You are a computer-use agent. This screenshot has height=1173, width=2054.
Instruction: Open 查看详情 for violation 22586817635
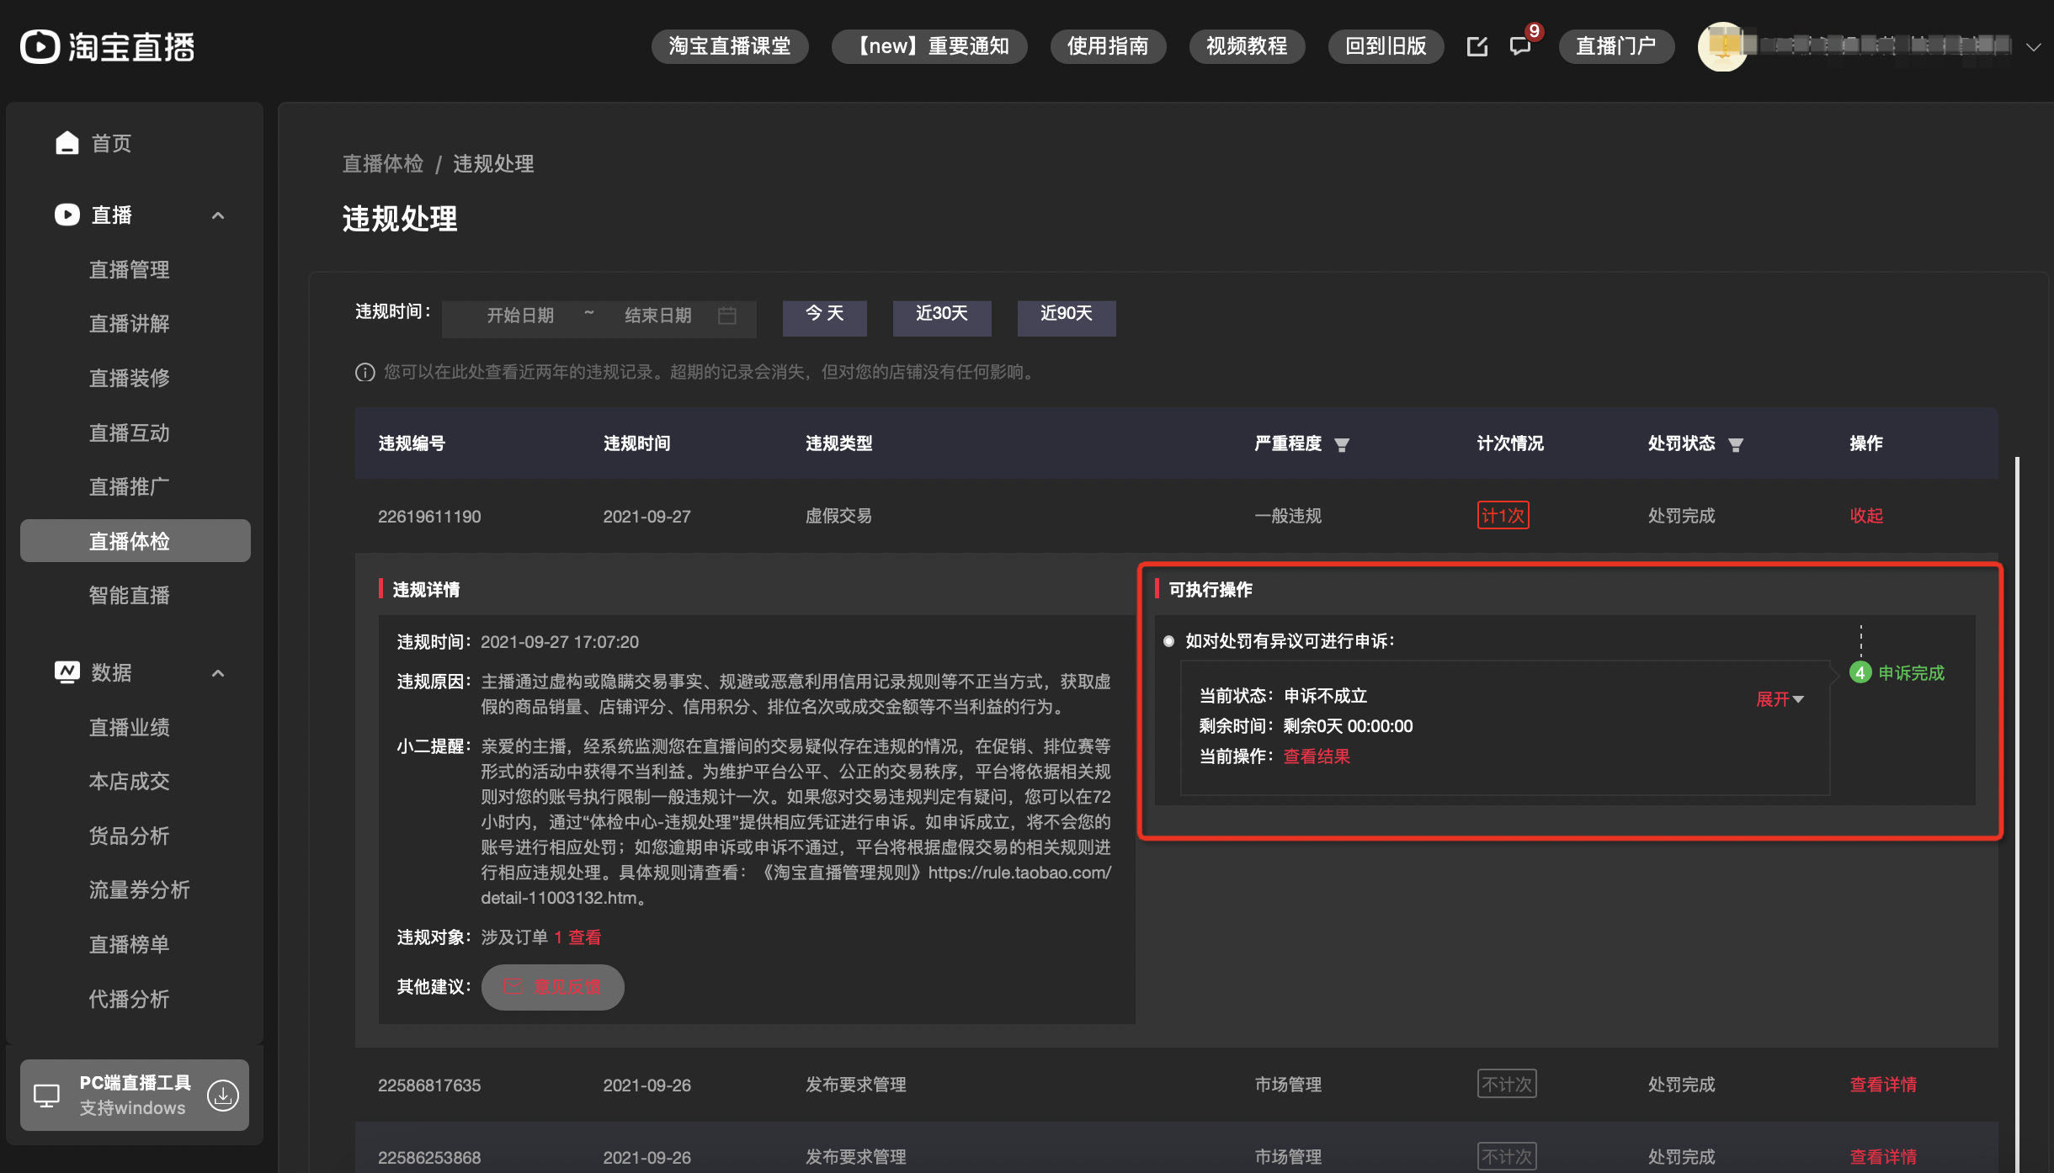coord(1883,1085)
